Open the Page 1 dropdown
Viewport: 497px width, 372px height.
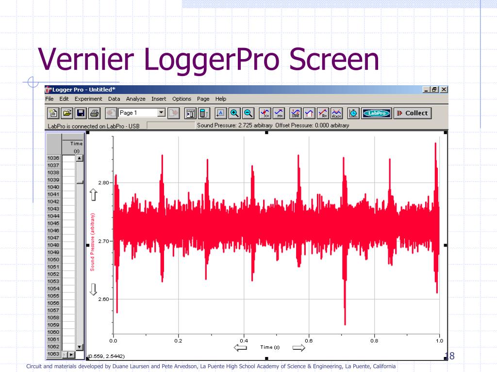click(161, 112)
